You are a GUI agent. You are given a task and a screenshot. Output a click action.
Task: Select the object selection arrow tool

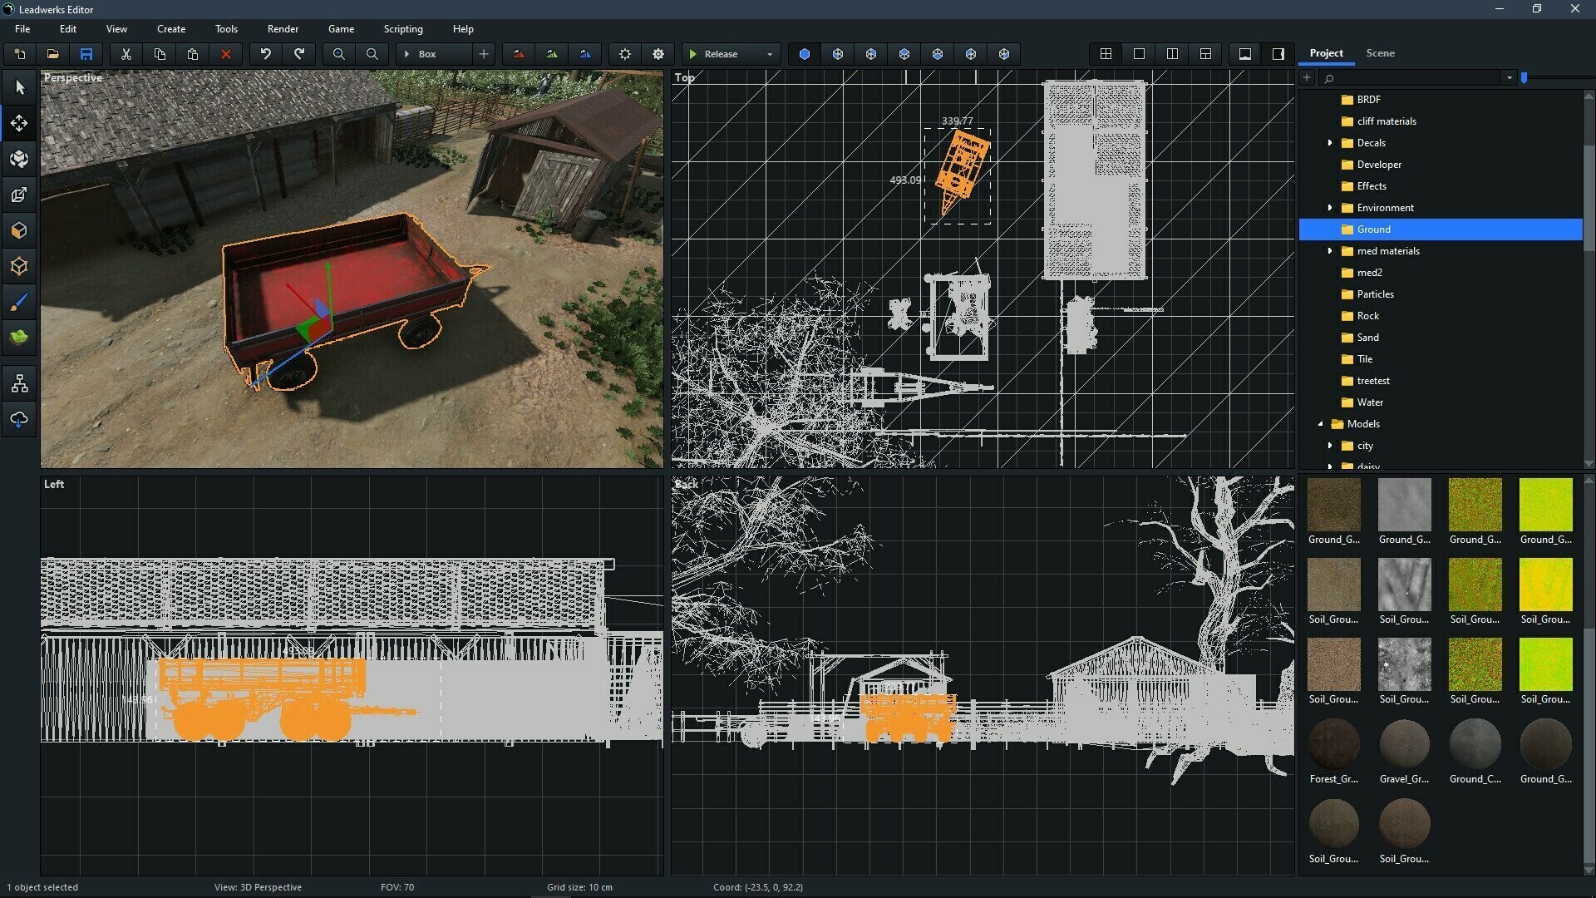click(18, 86)
